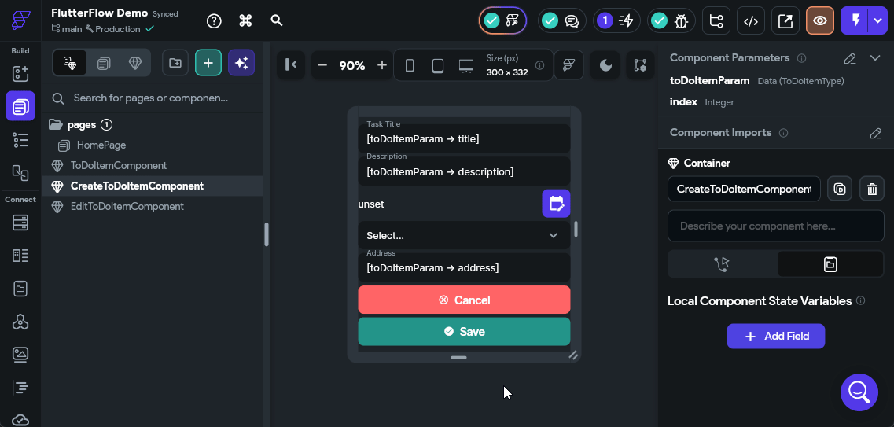Click the green add page plus button

[208, 63]
